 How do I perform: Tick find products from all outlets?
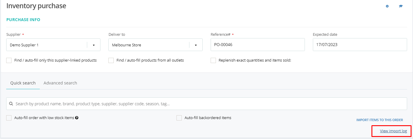click(111, 60)
